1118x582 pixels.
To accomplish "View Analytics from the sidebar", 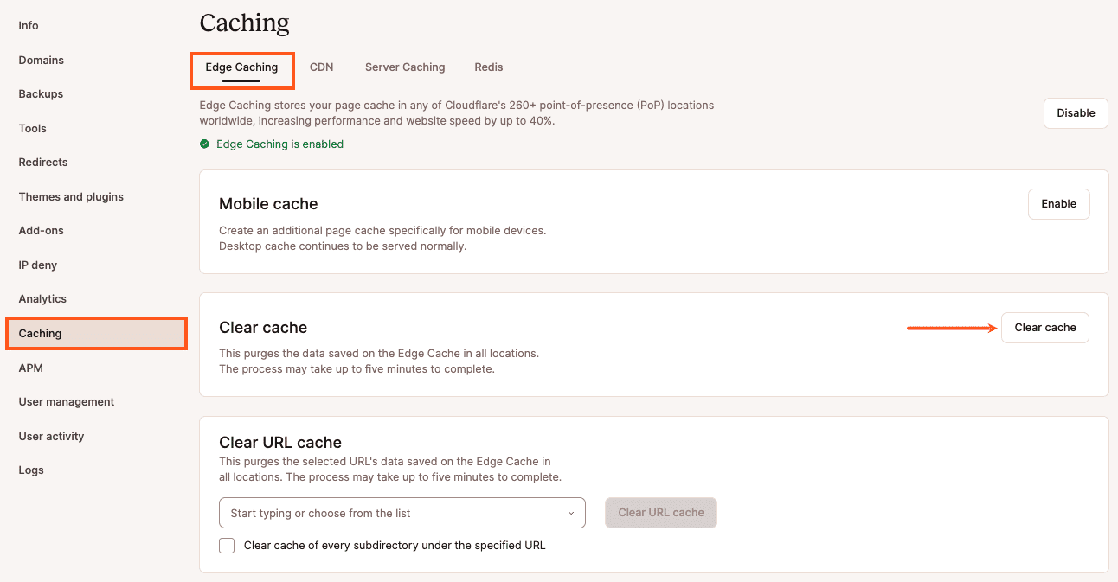I will click(42, 299).
